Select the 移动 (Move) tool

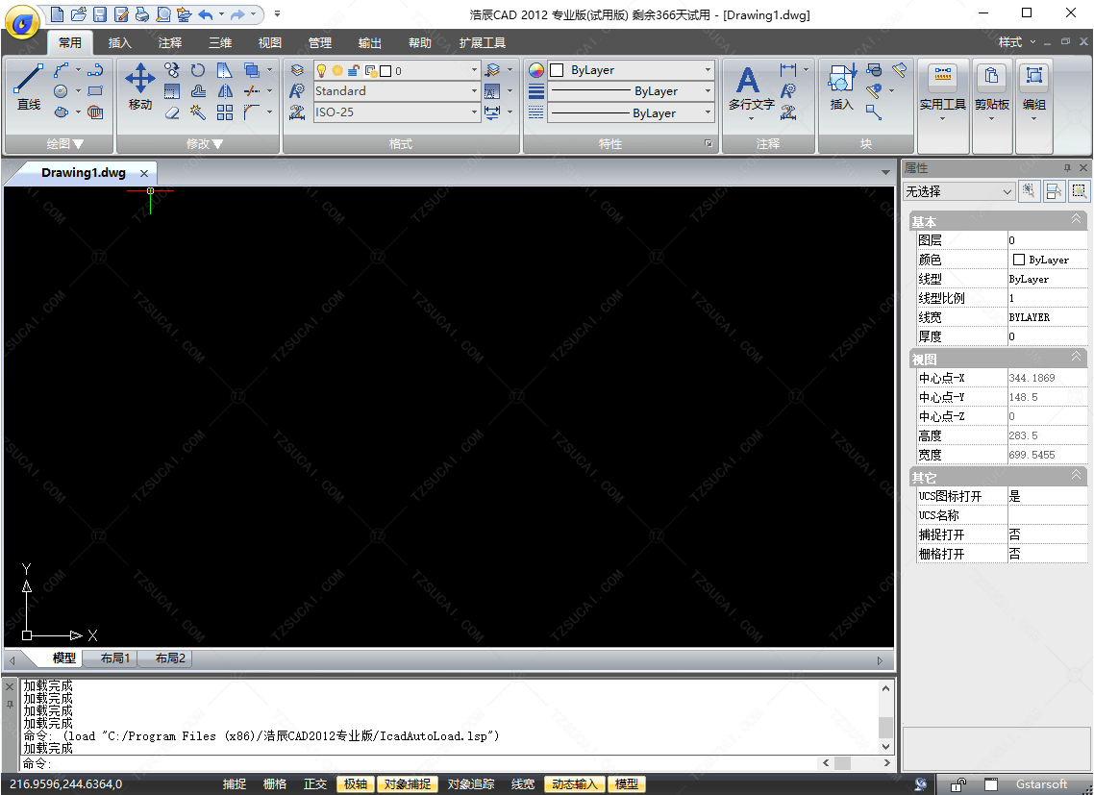(x=139, y=87)
